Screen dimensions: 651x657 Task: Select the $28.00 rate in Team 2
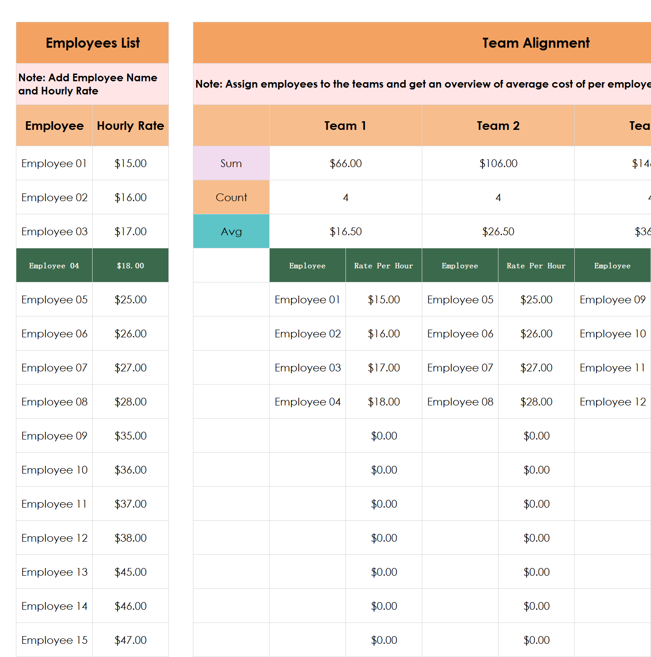point(536,402)
